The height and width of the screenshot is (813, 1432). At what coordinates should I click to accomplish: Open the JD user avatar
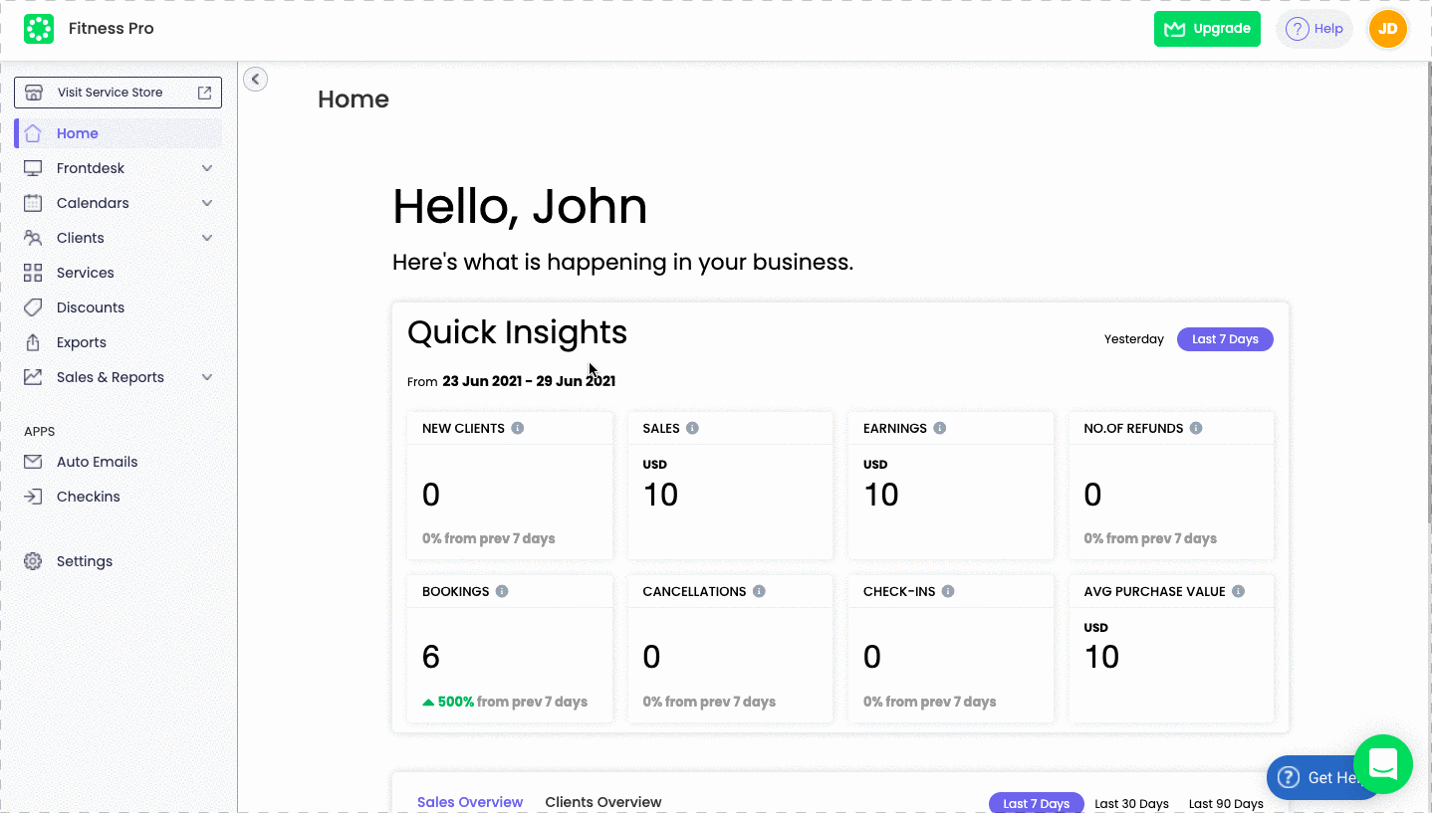click(1387, 29)
